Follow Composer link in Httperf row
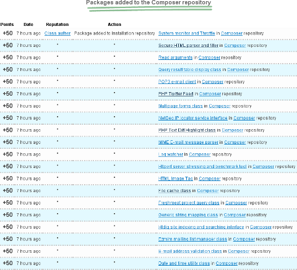Screen dimensions: 297x270 (x=263, y=167)
